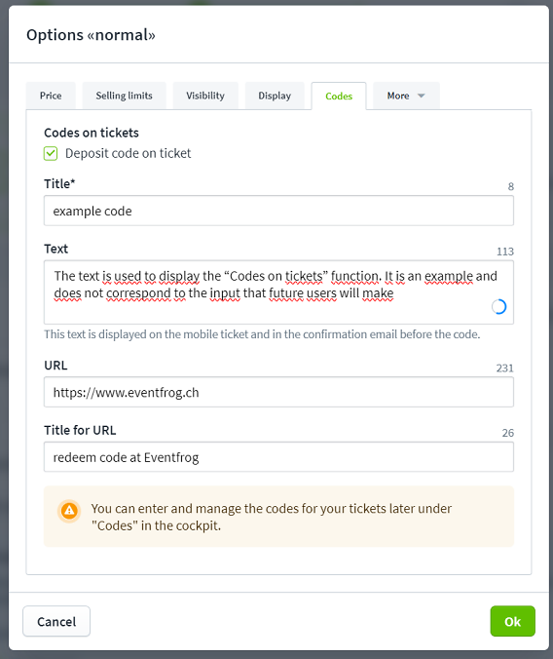Click the Title for URL input field
This screenshot has width=553, height=659.
(x=278, y=457)
